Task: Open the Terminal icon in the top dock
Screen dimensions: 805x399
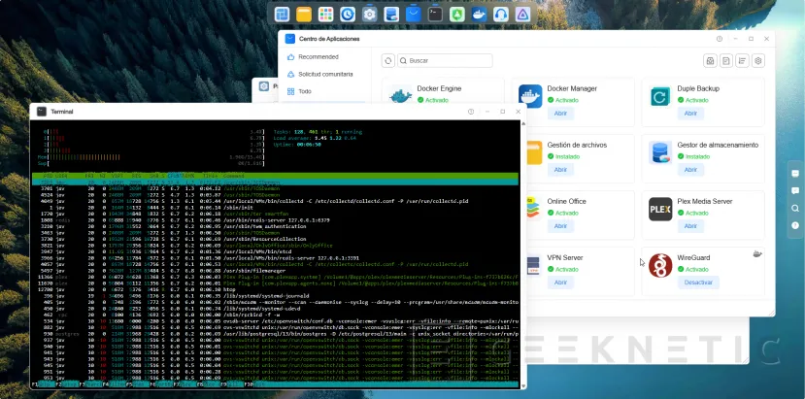Action: tap(434, 15)
